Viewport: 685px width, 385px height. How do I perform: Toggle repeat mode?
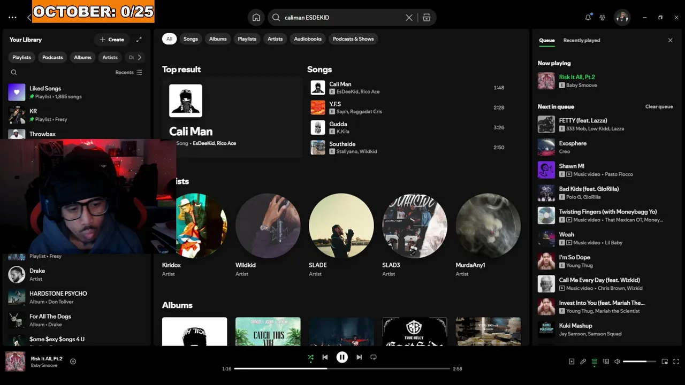coord(374,357)
